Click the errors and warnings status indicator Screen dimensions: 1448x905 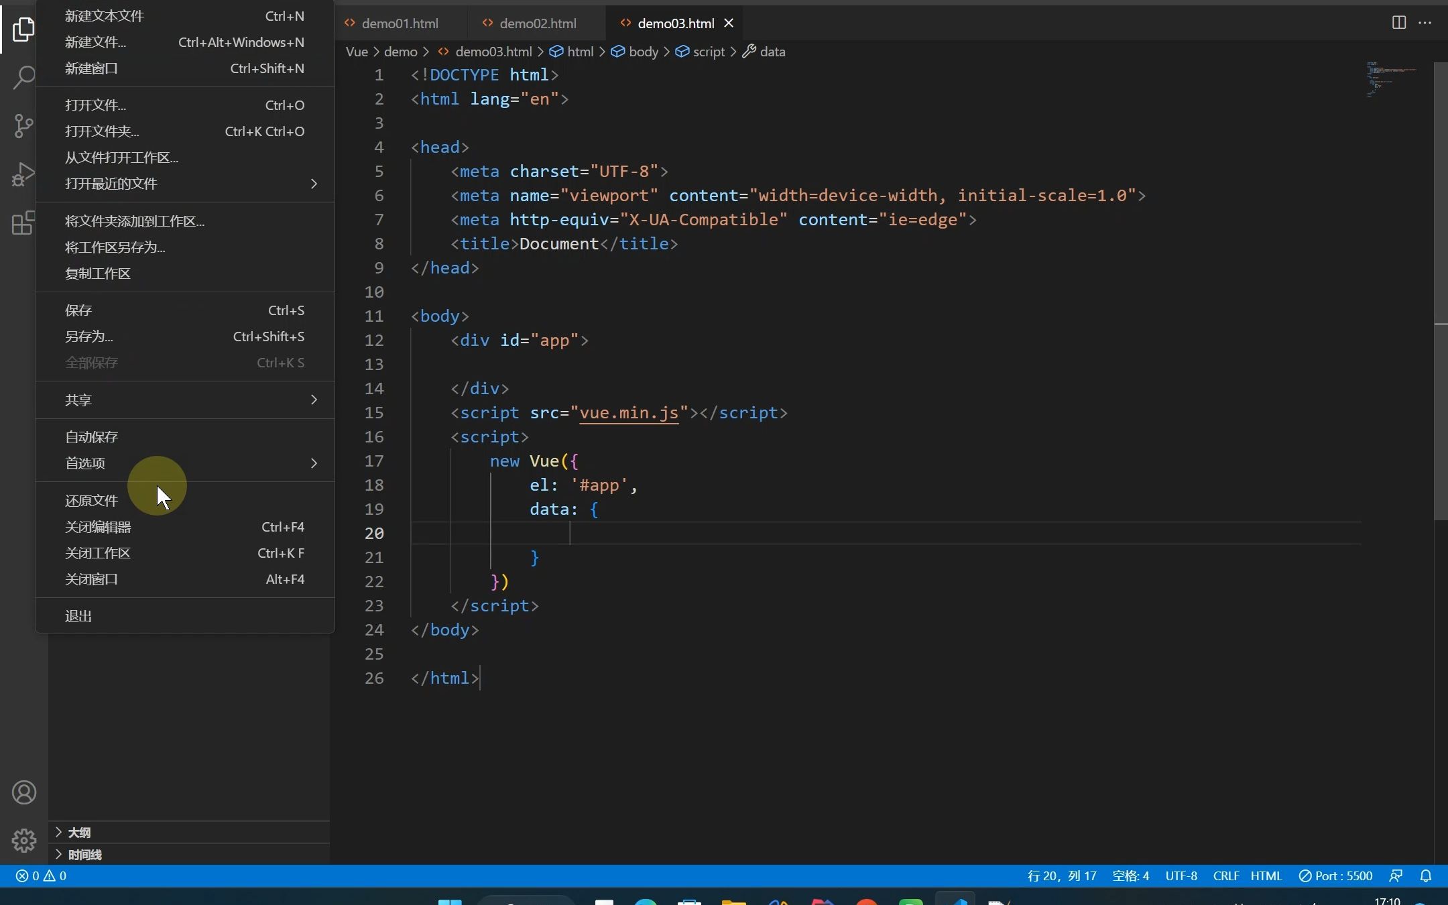tap(42, 876)
